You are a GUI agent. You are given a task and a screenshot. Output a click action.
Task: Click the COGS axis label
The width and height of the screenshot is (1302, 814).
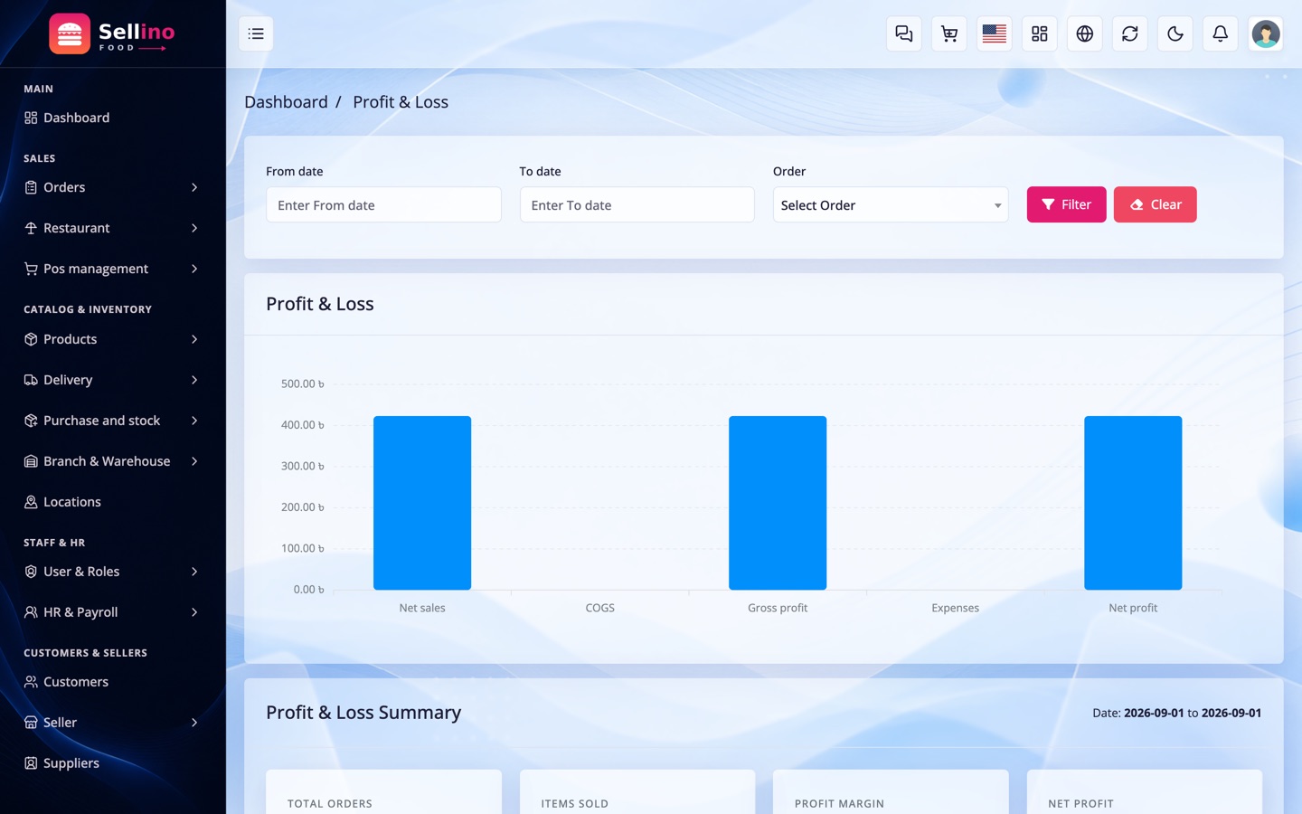point(599,608)
